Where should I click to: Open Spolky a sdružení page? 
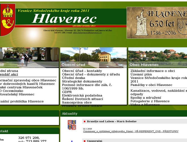coord(144,97)
